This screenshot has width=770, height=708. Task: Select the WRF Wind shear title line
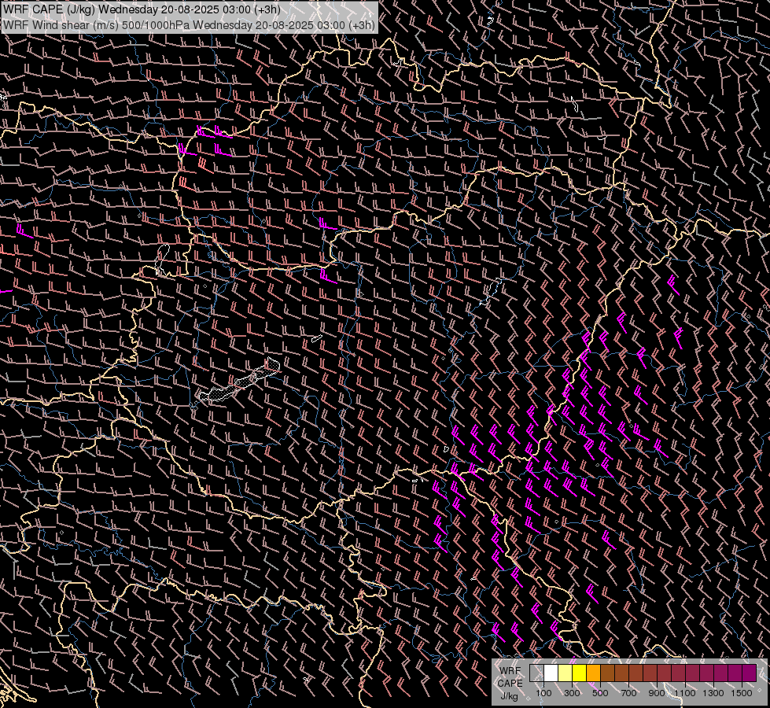tap(189, 25)
